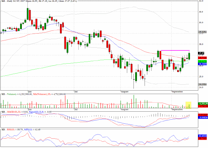Click the yellow highlighted volume bars

(188, 105)
